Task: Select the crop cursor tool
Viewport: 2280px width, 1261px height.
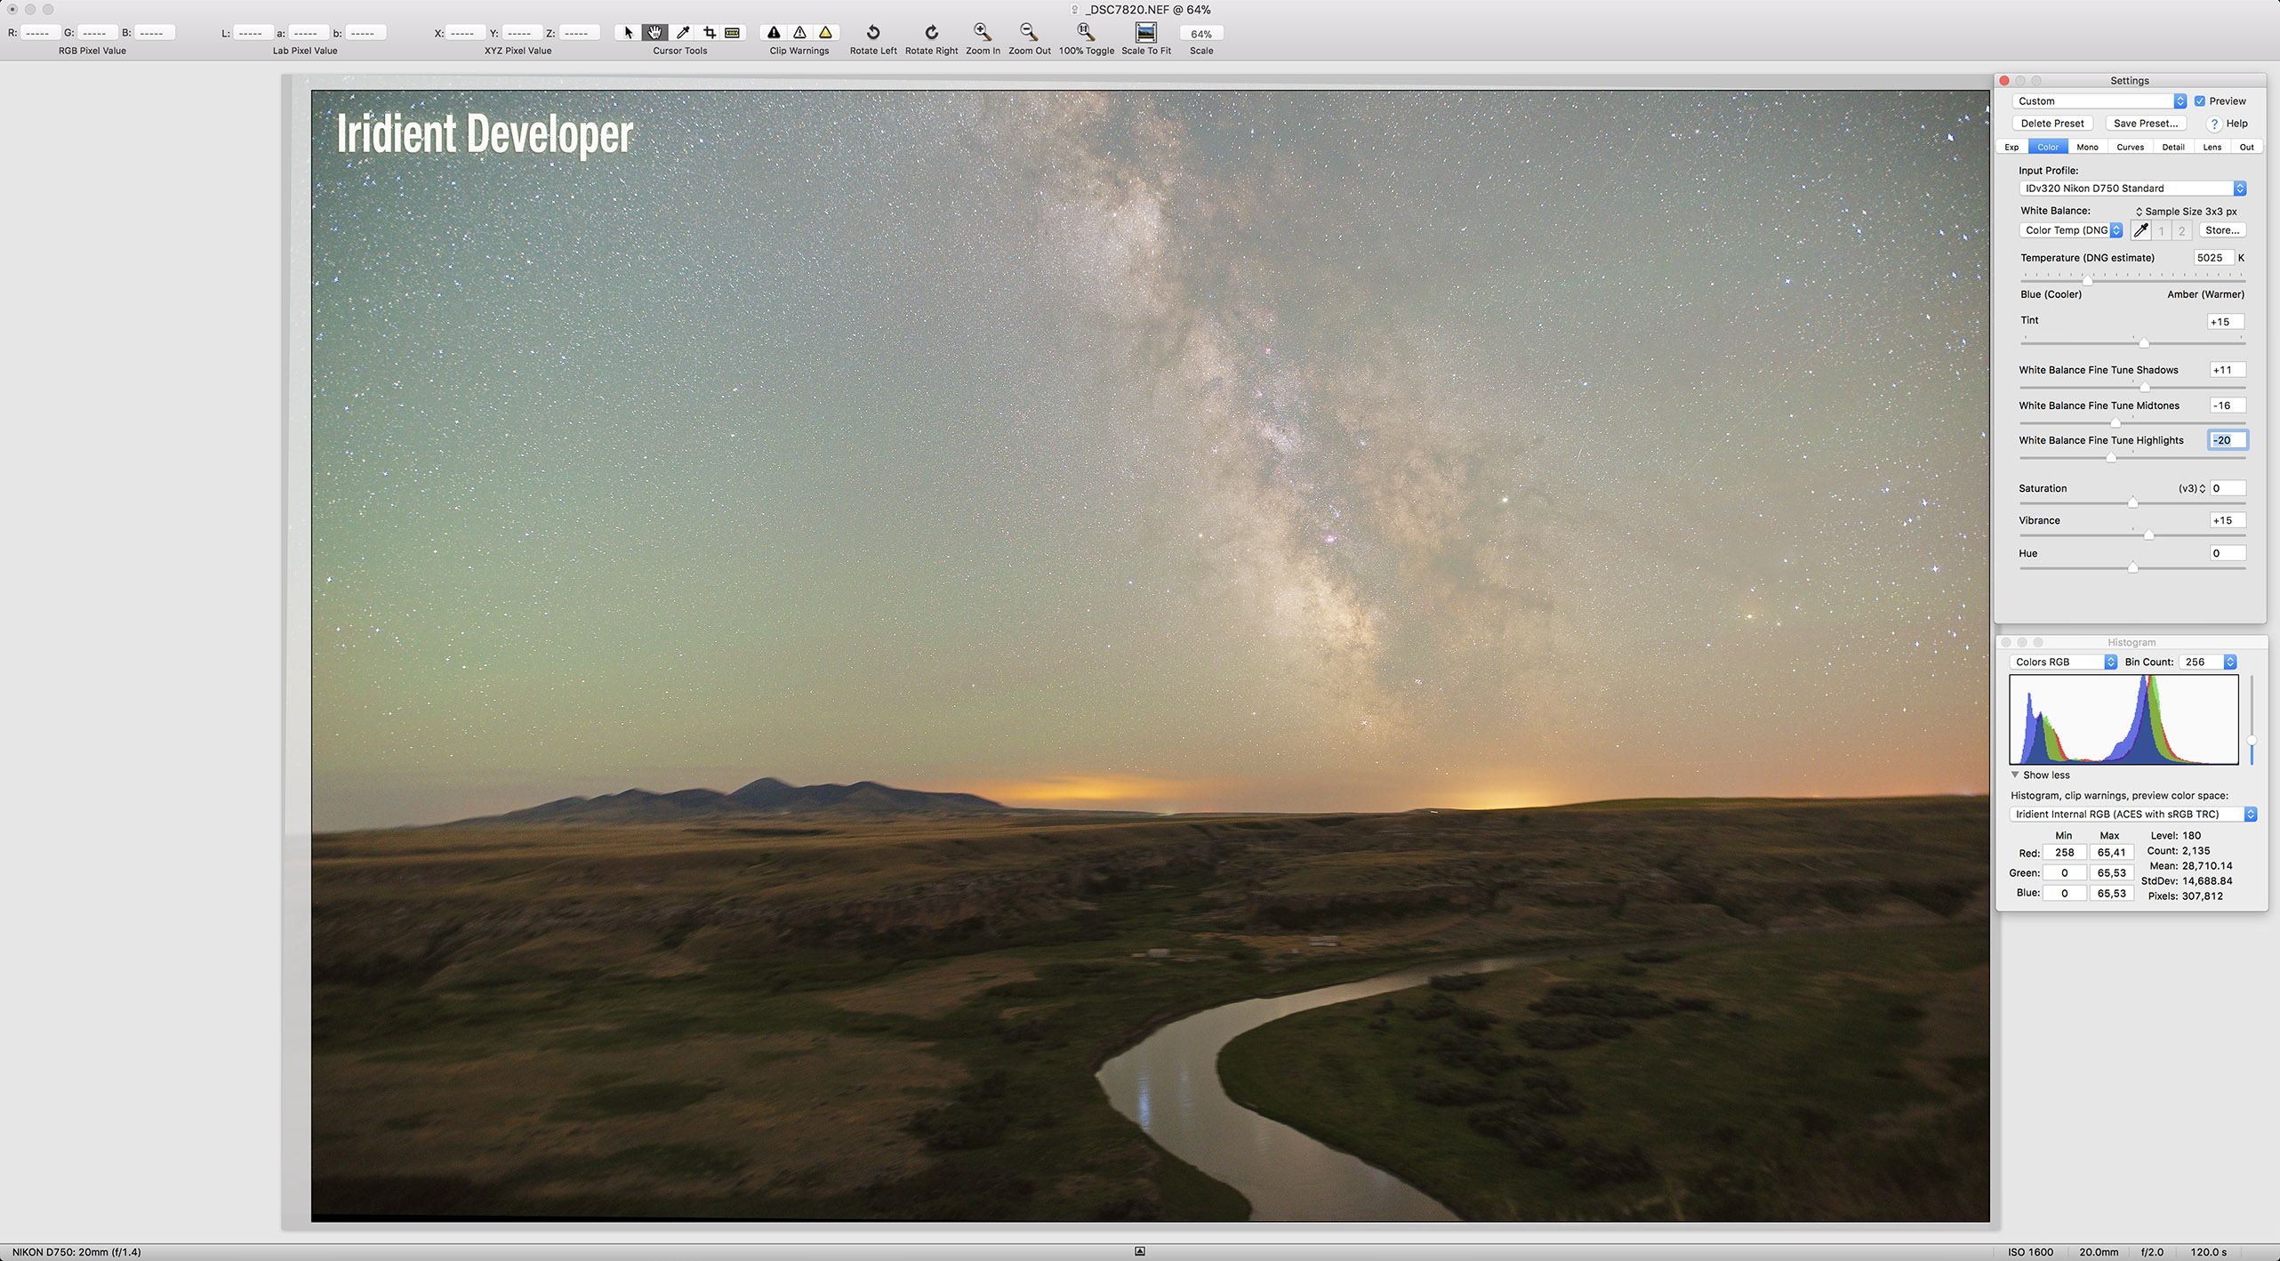Action: (709, 33)
